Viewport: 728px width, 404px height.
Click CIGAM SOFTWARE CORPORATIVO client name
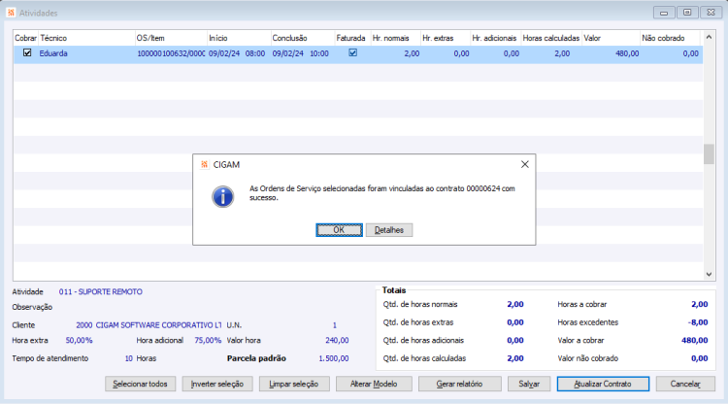[158, 325]
